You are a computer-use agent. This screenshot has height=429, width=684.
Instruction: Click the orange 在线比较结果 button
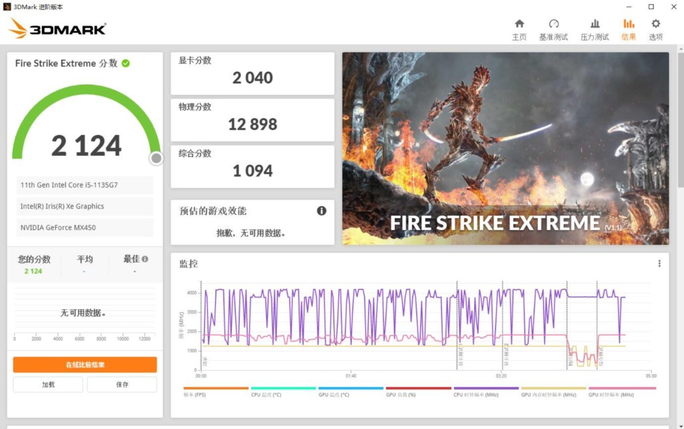click(x=85, y=364)
